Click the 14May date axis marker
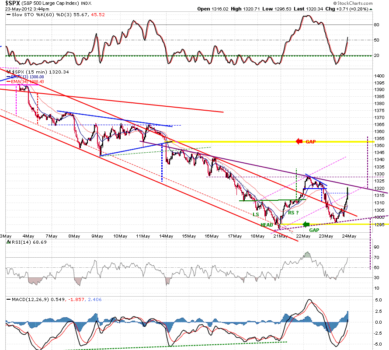This screenshot has width=389, height=350. (166, 236)
